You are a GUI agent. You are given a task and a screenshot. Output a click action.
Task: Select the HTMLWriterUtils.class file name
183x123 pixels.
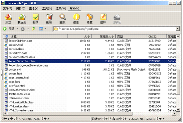tap(21, 102)
